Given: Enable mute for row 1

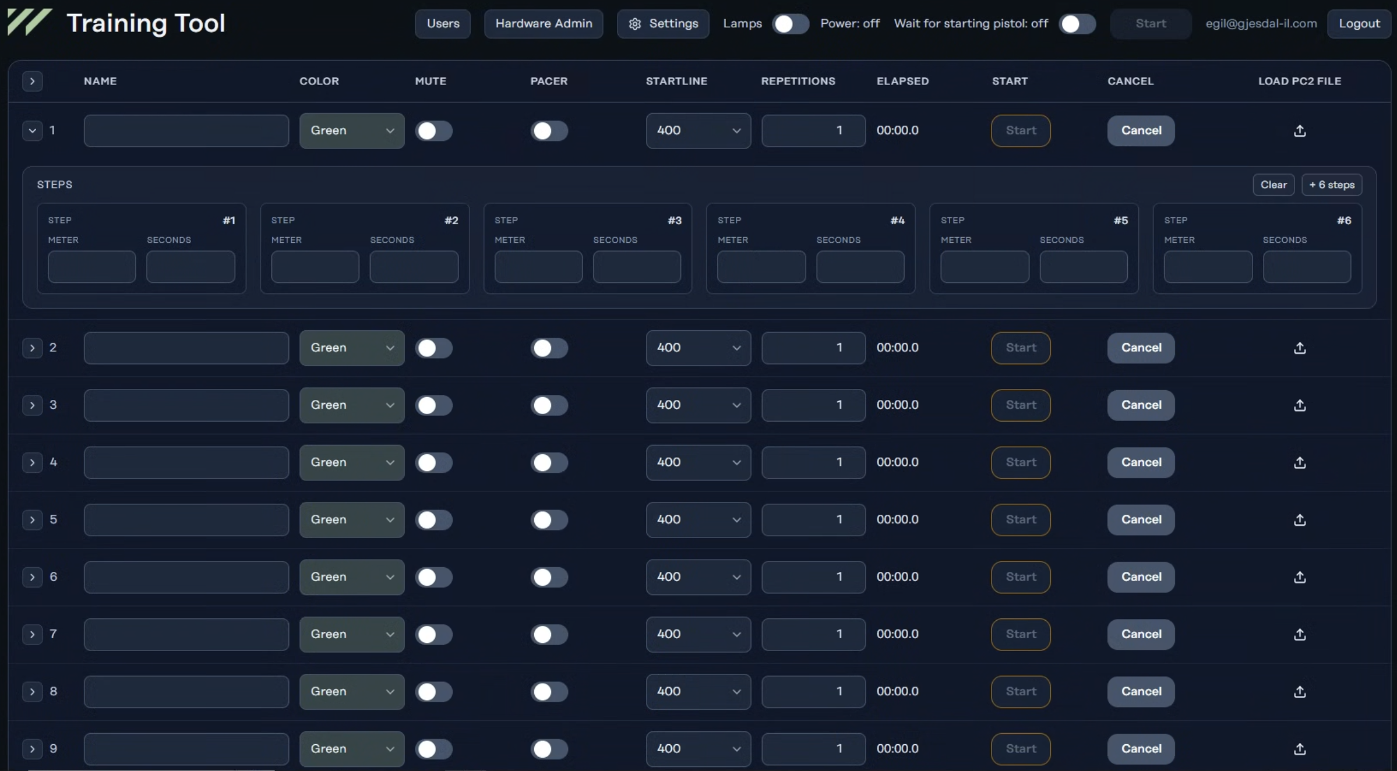Looking at the screenshot, I should 433,130.
